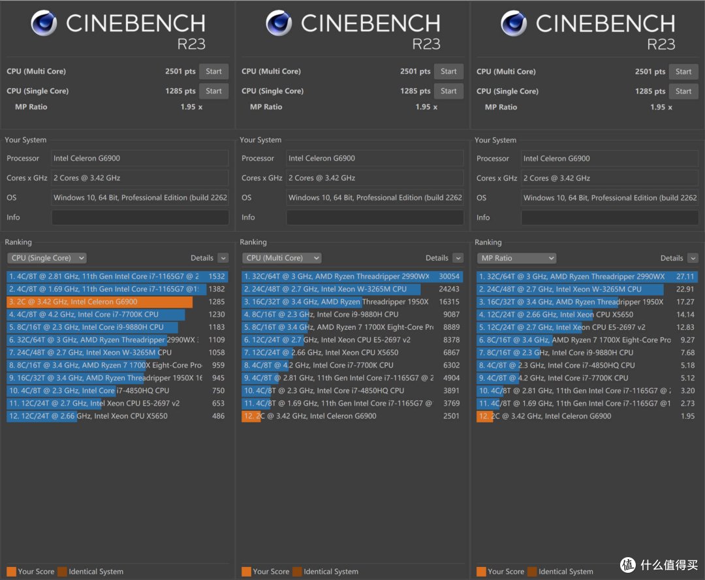Screen dimensions: 705x580
Task: Start the CPU (Single Core) test, left panel
Action: 213,91
